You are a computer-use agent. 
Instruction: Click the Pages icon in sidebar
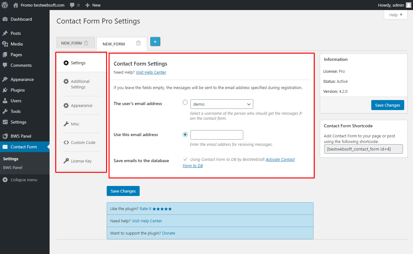[x=5, y=55]
